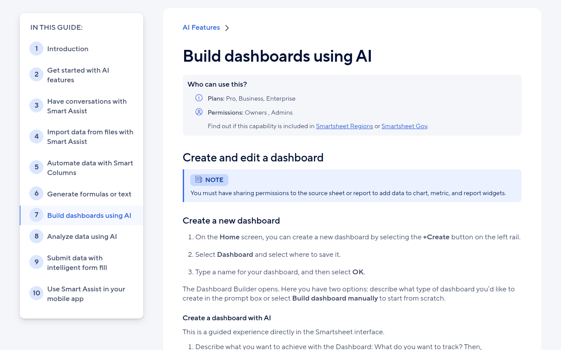
Task: Click the step 4 number badge
Action: pyautogui.click(x=36, y=136)
